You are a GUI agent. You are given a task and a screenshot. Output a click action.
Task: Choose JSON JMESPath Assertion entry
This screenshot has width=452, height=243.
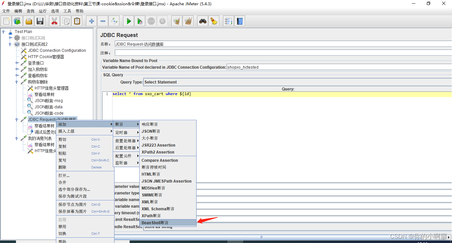point(168,181)
